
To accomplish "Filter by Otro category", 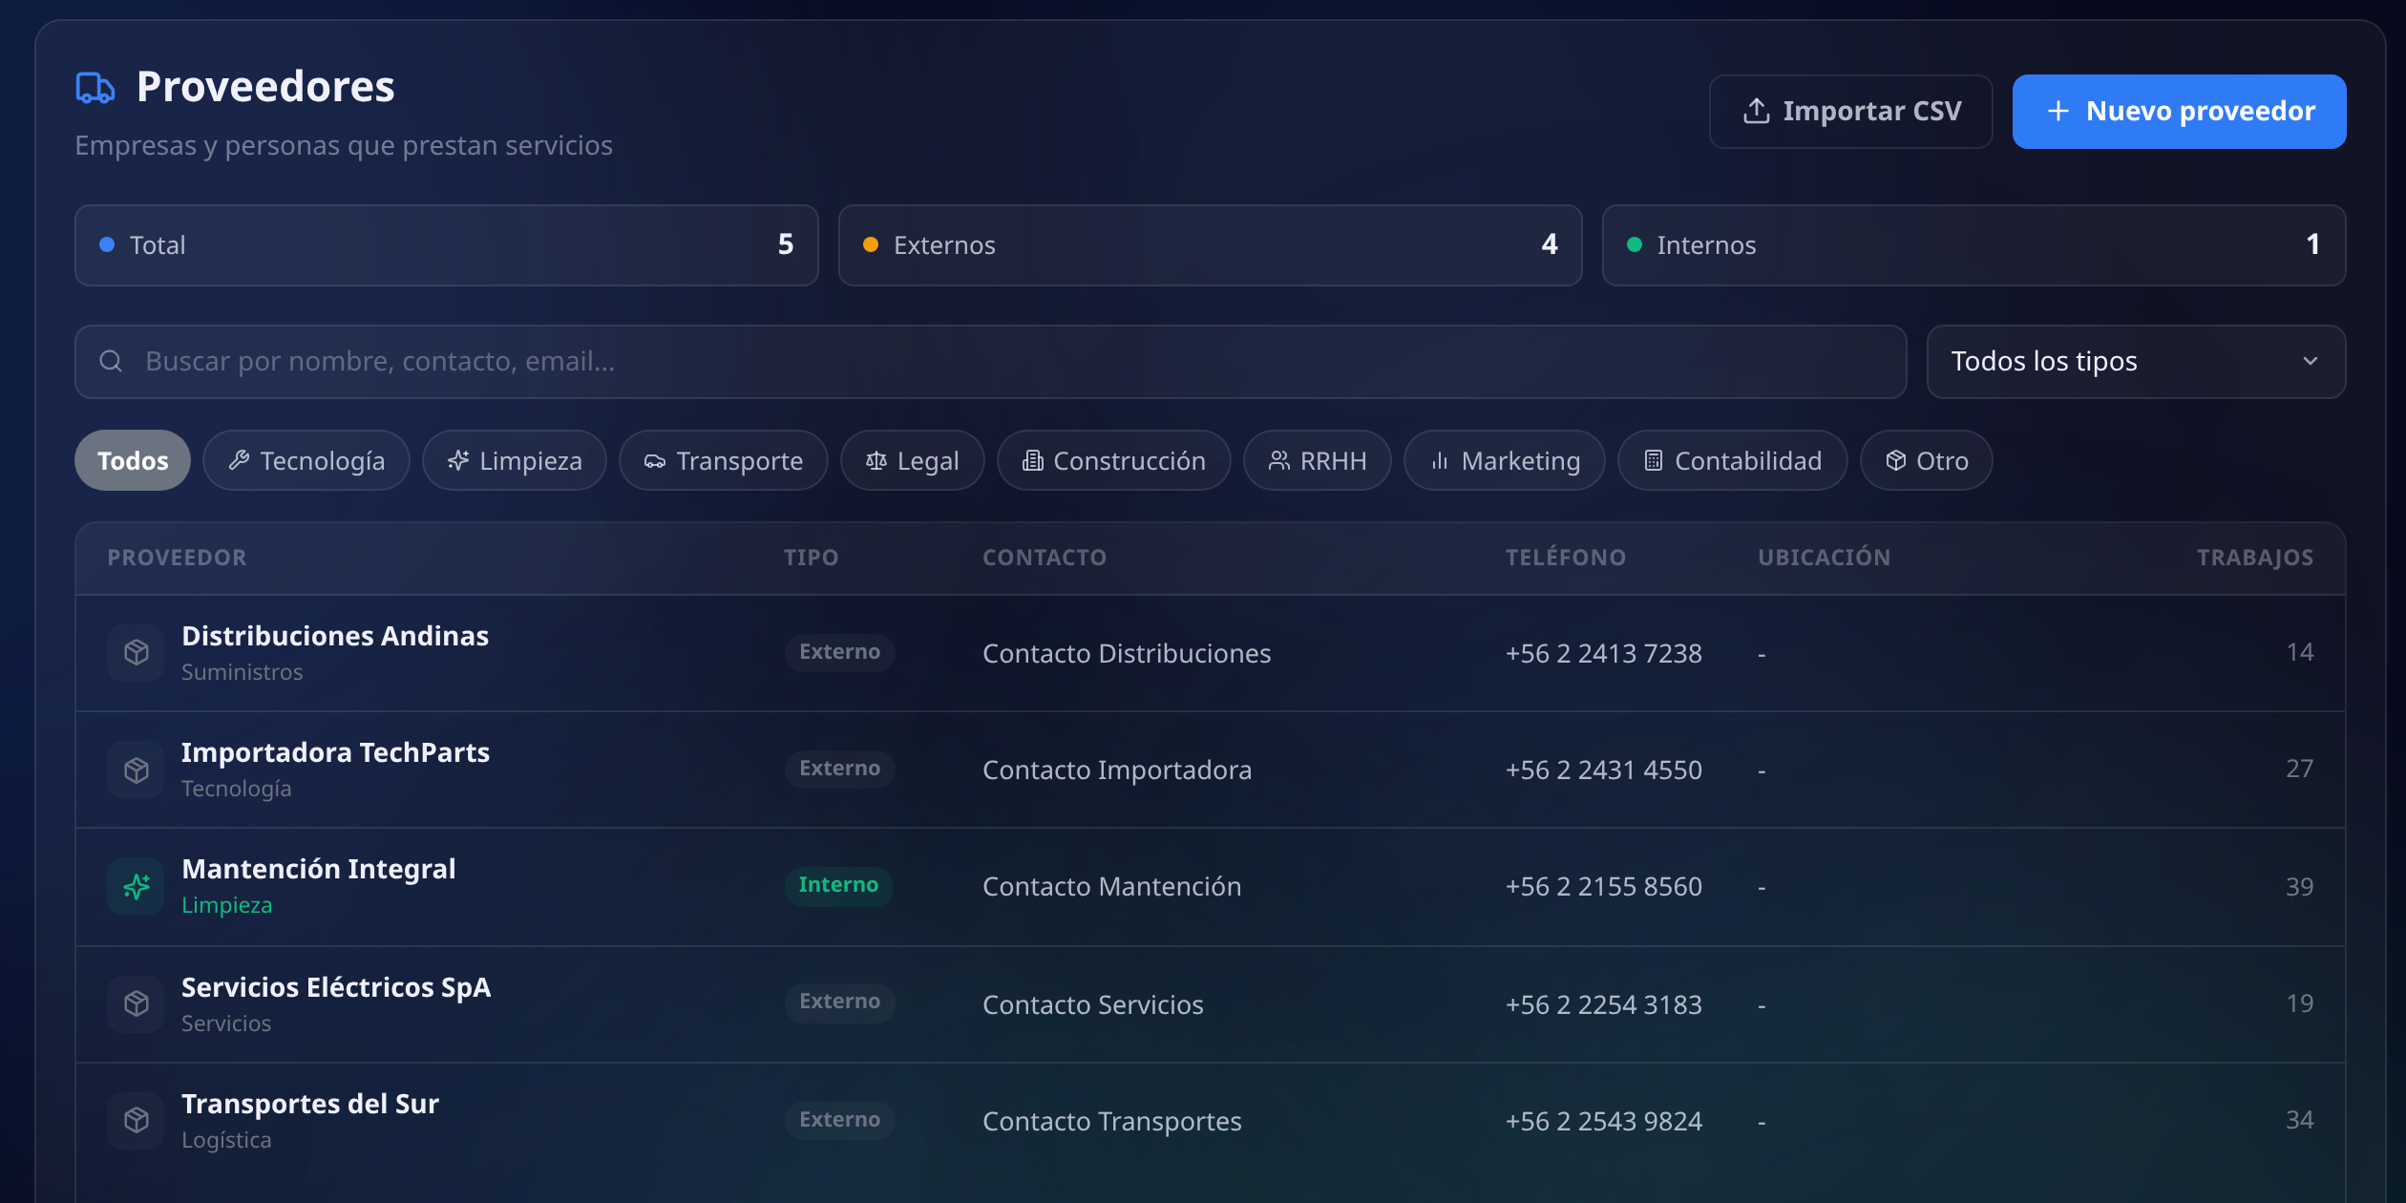I will (x=1927, y=460).
